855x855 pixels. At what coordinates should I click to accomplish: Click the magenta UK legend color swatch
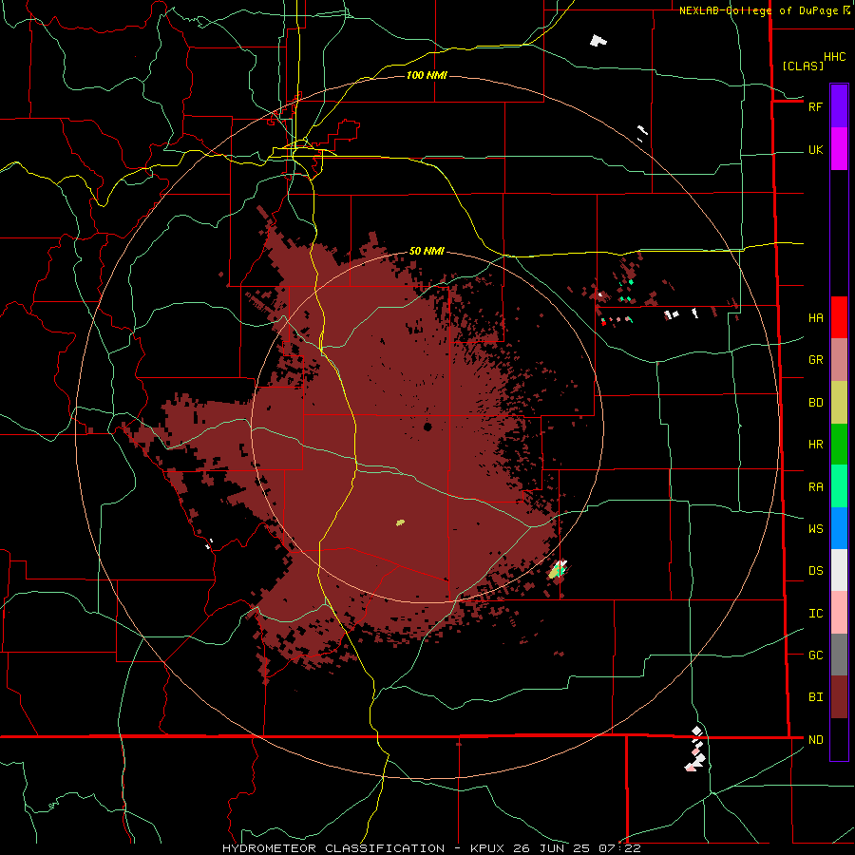coord(839,149)
